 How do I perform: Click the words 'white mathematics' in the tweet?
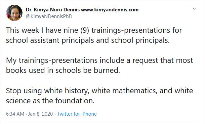(x=124, y=91)
